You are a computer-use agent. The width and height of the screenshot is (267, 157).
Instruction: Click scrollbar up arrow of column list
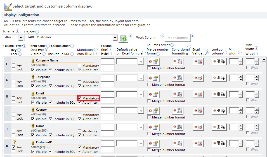[x=264, y=59]
